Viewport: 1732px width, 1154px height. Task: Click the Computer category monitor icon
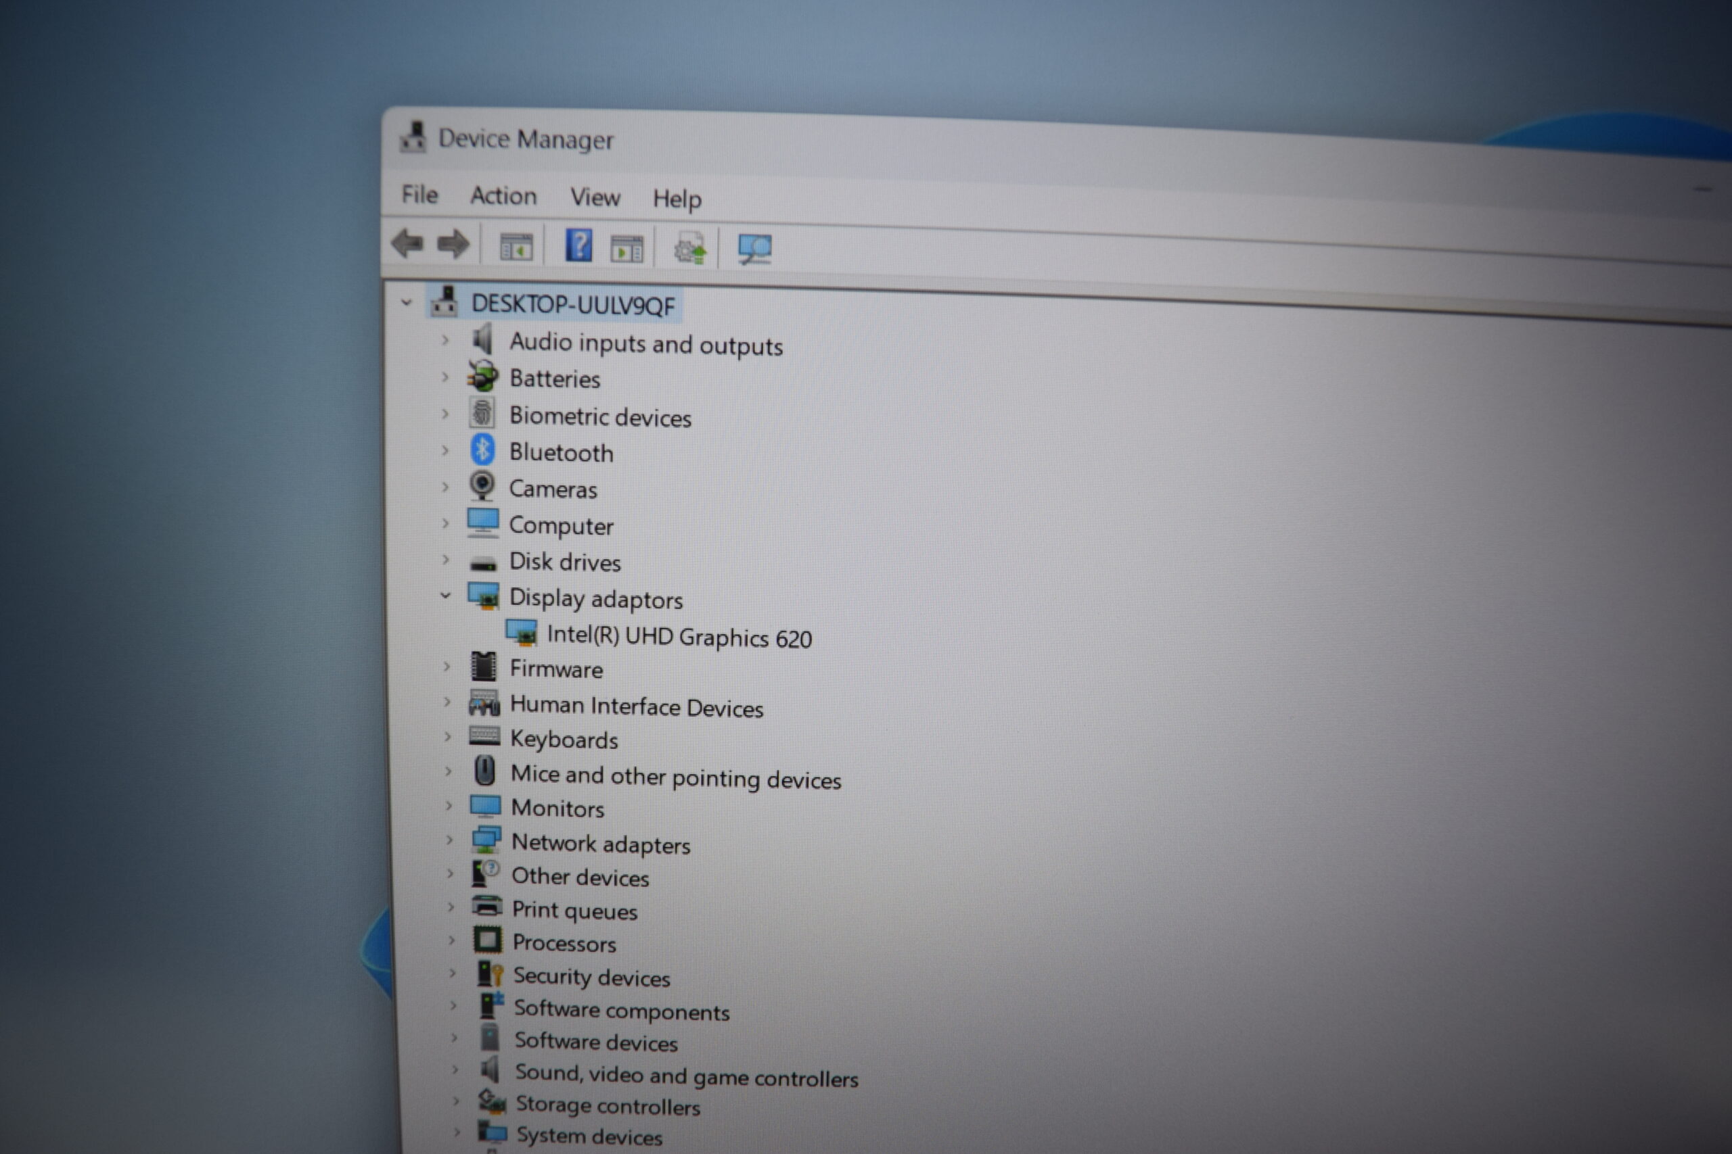pos(483,523)
